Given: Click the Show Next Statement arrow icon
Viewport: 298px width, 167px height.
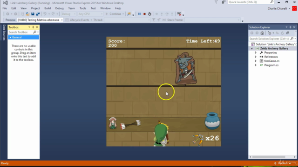Looking at the screenshot, I should pyautogui.click(x=156, y=14).
